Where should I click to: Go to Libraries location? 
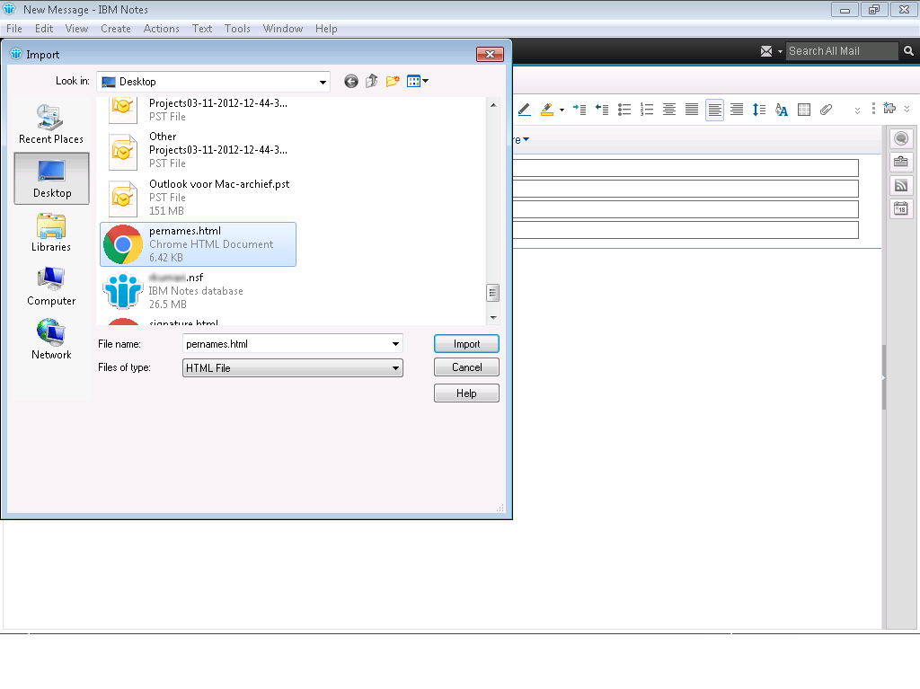51,233
